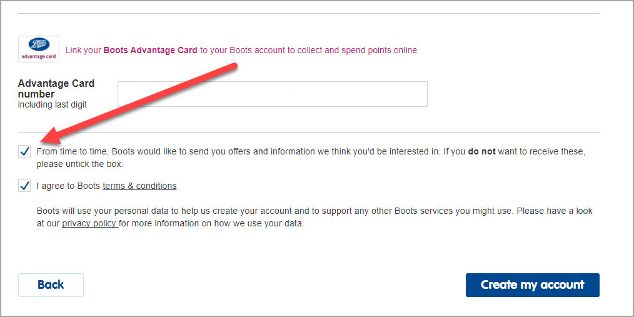Click the 'From time to time' offers label
Screen dimensions: 634x317
[311, 159]
